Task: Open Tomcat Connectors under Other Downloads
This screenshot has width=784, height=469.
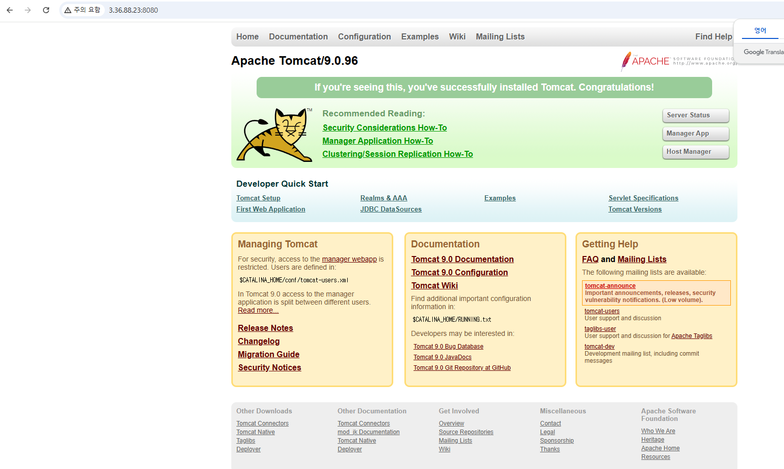Action: 262,423
